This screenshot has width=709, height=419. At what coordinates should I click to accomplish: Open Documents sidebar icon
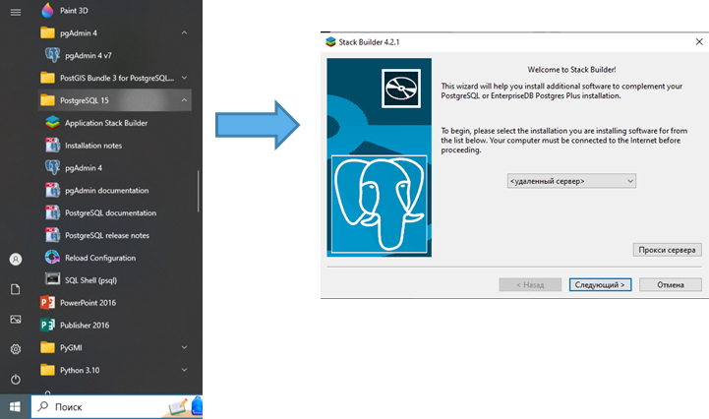click(16, 289)
